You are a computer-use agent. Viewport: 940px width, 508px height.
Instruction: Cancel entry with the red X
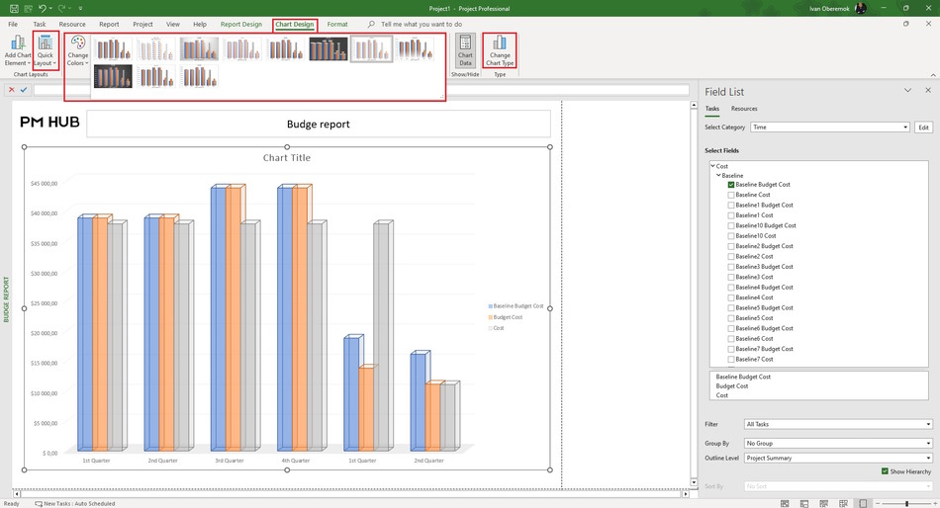pos(12,89)
